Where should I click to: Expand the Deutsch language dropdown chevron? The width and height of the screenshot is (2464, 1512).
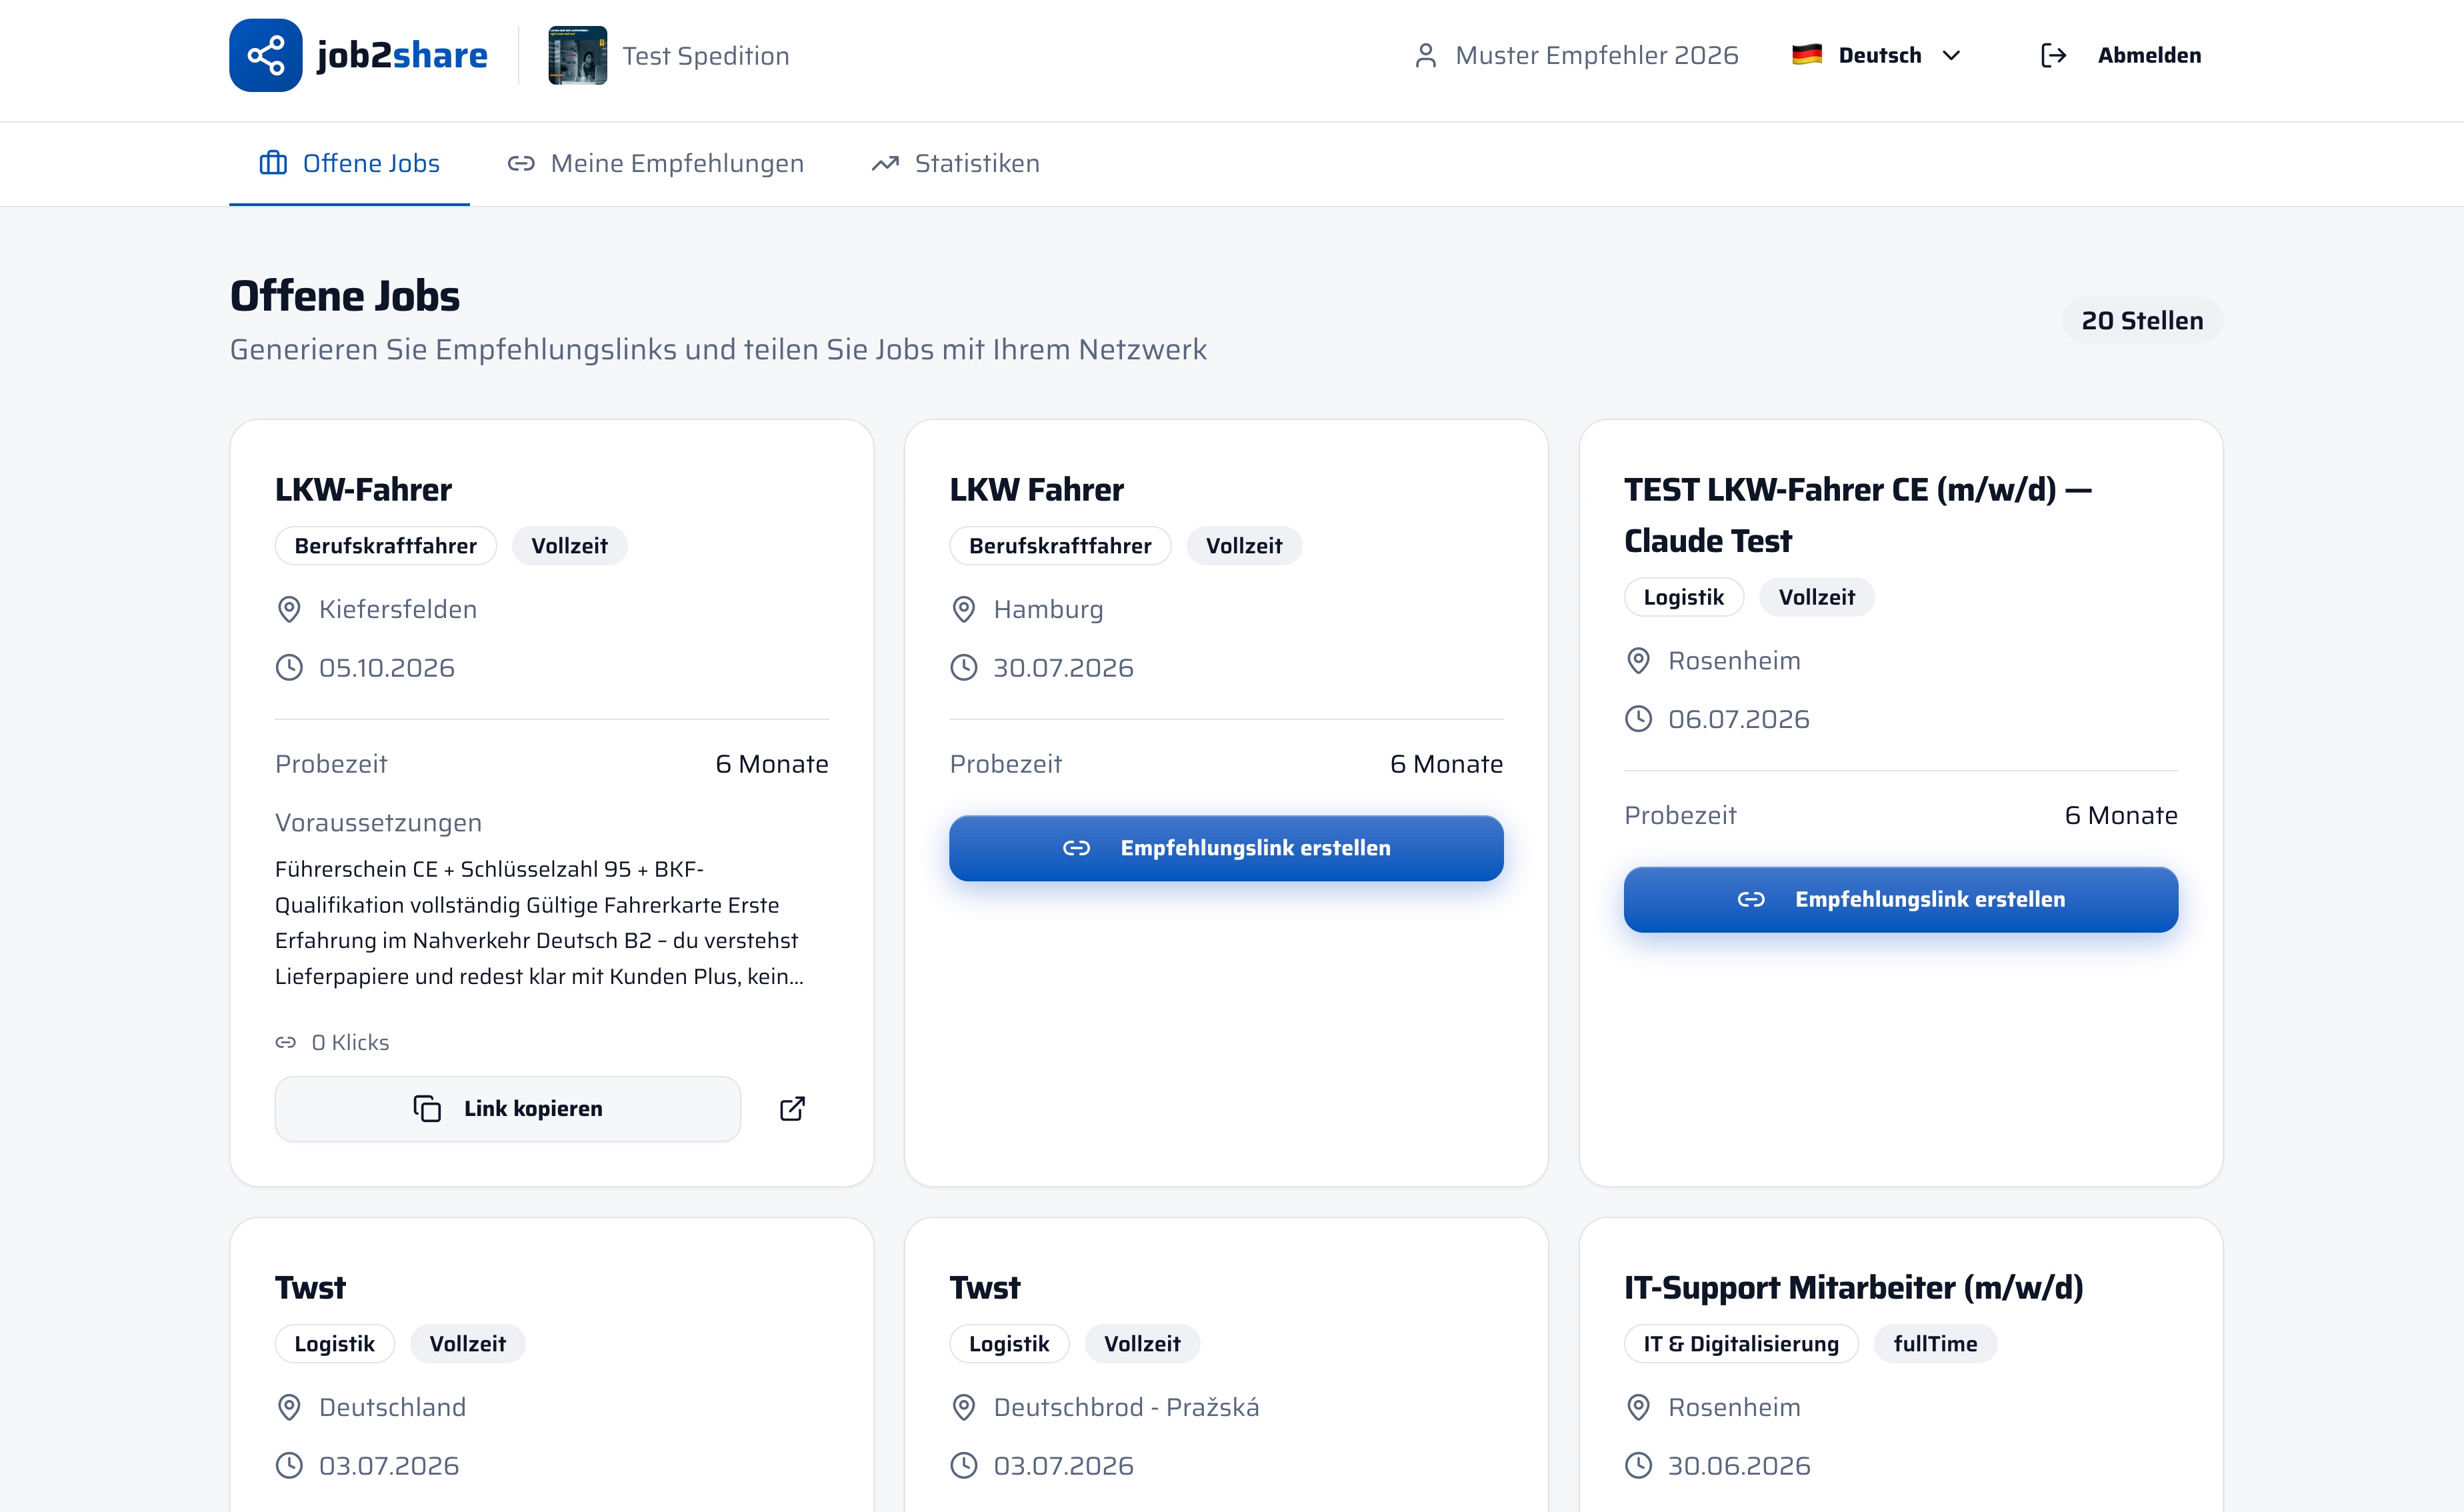click(x=1950, y=55)
